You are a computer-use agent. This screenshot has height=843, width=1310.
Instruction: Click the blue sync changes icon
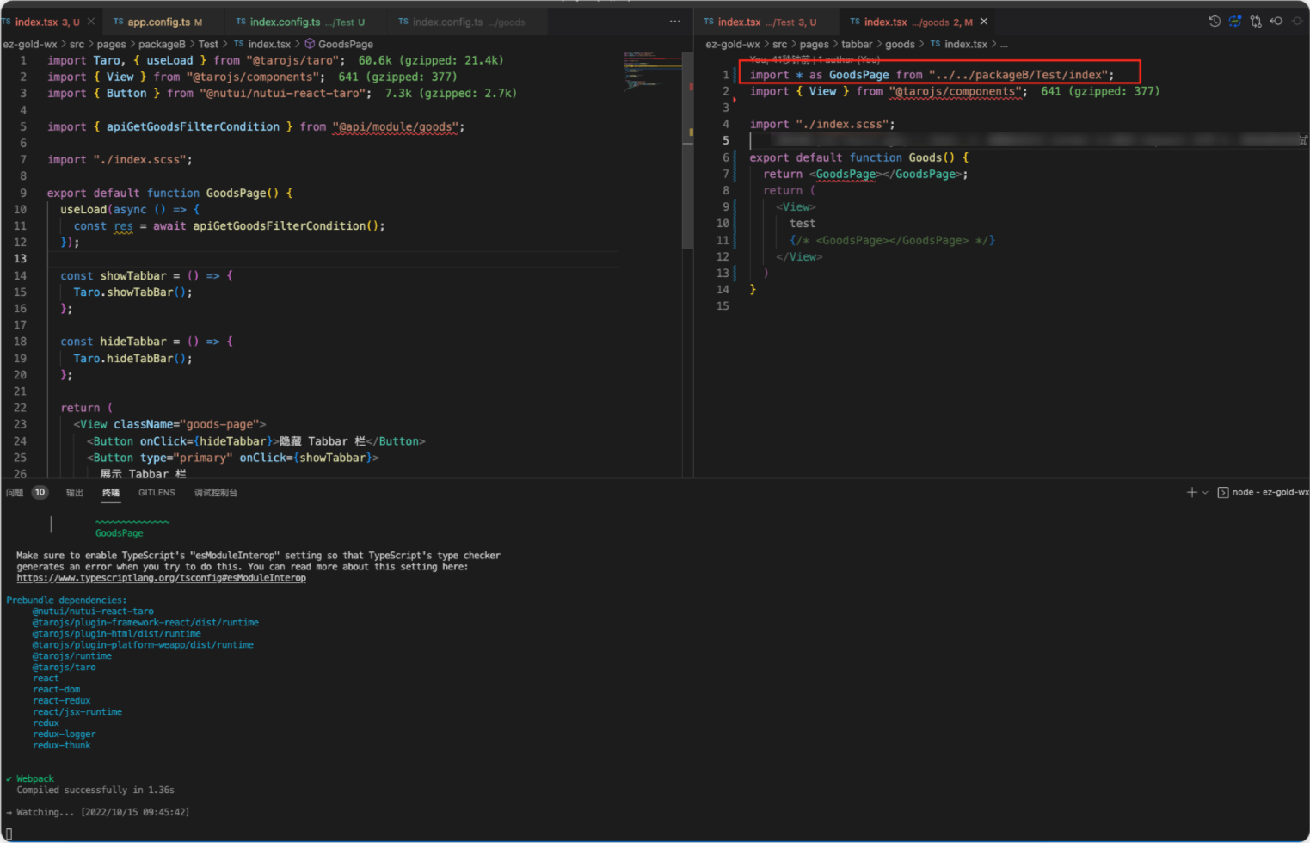click(x=1235, y=22)
